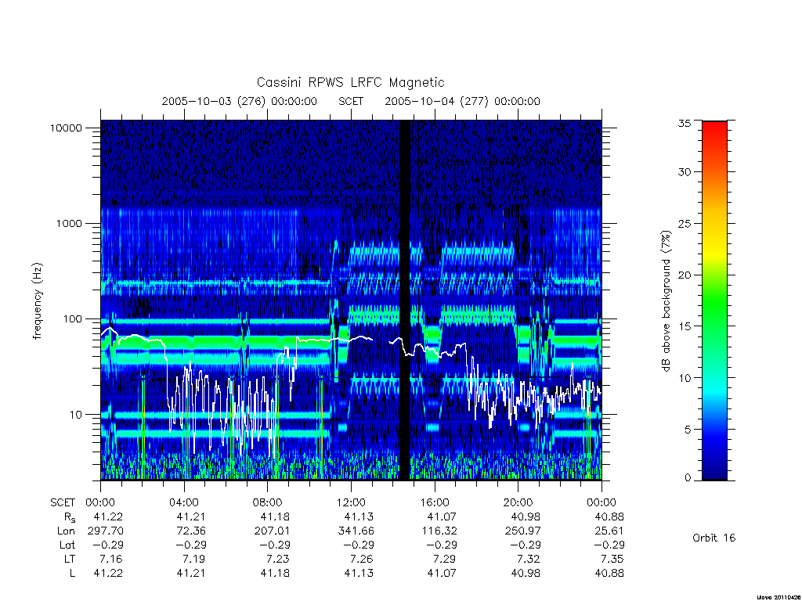Click the "Rs" row label
Viewport: 802px width, 601px height.
[x=69, y=517]
